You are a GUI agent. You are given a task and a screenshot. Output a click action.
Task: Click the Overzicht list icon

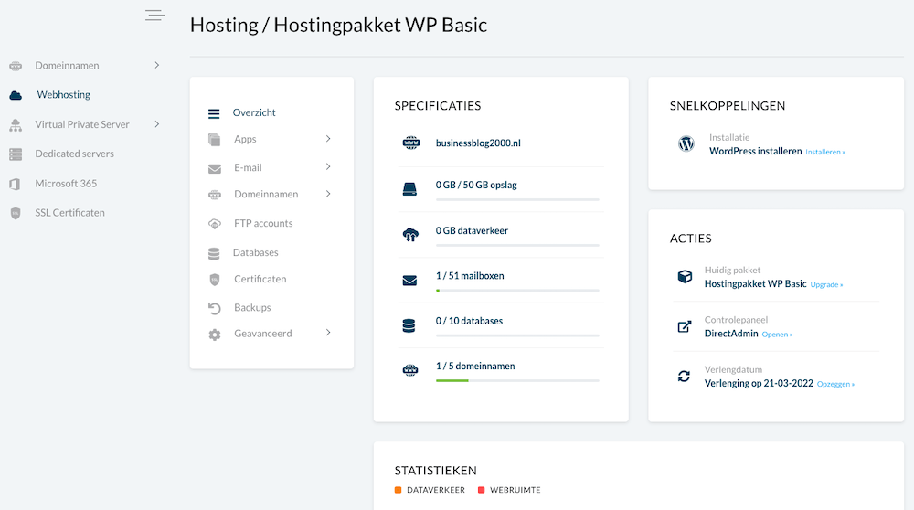tap(214, 113)
